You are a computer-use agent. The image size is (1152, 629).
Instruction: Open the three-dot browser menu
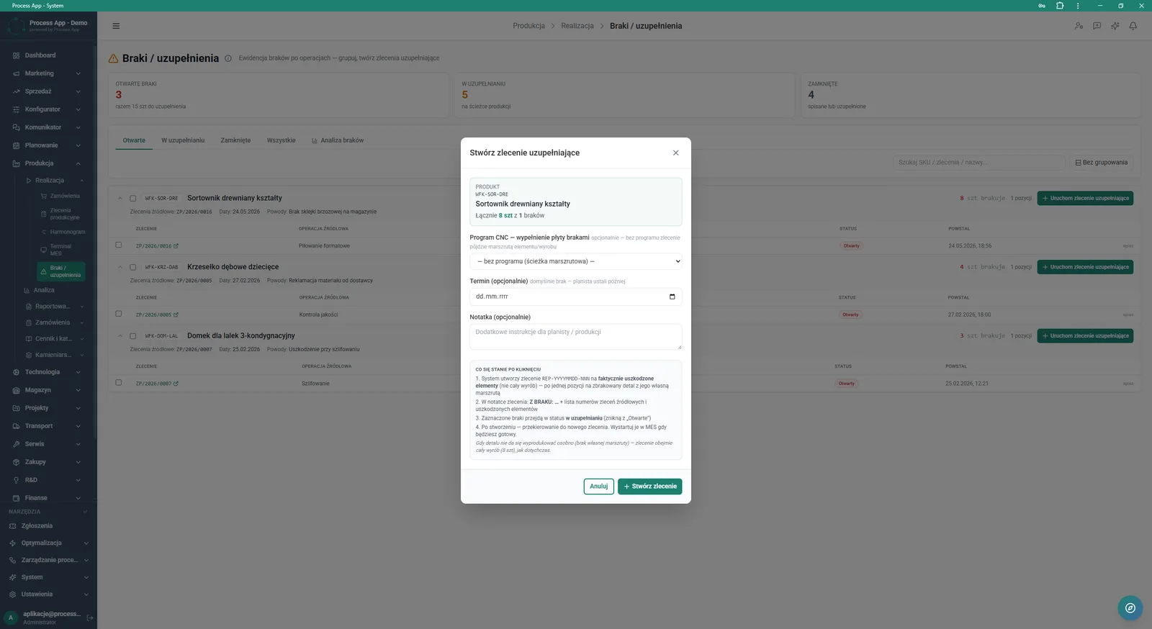click(x=1078, y=6)
